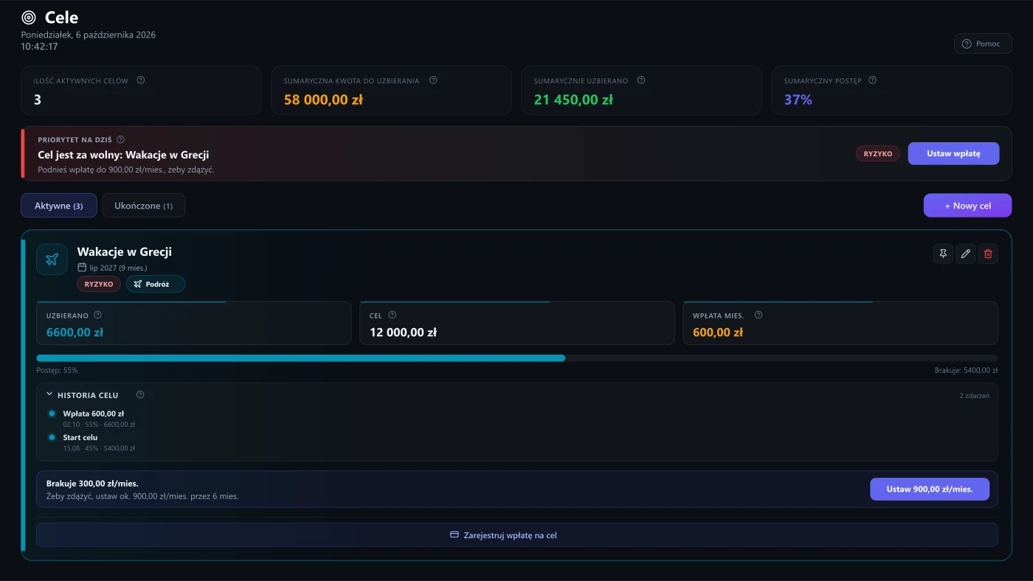Add a goal with Nowy cel button
Viewport: 1033px width, 581px height.
tap(967, 206)
